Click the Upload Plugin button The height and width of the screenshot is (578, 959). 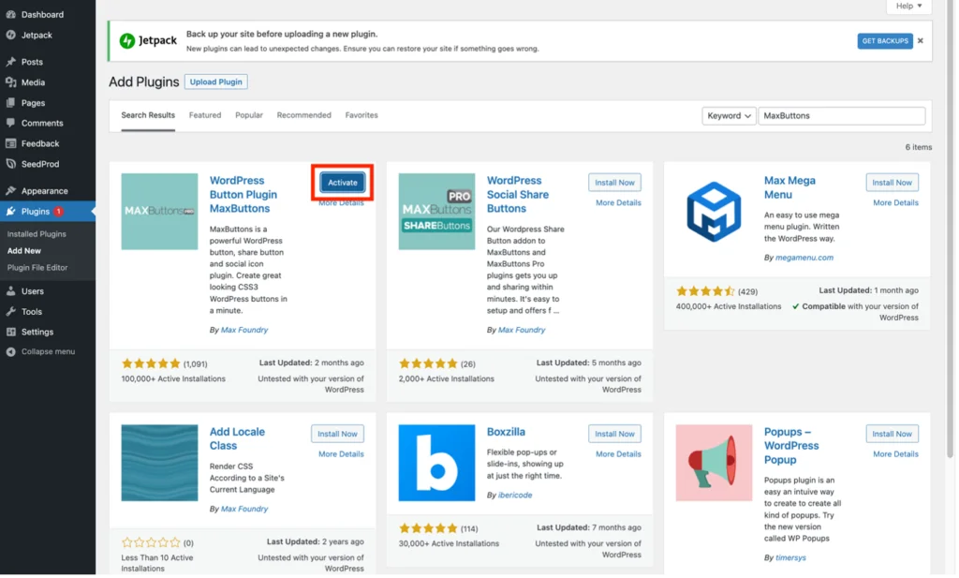pyautogui.click(x=216, y=82)
